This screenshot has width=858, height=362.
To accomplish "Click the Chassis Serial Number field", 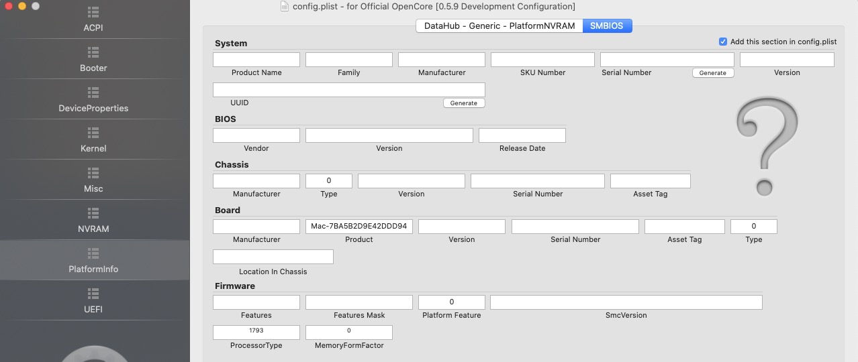I will tap(538, 181).
